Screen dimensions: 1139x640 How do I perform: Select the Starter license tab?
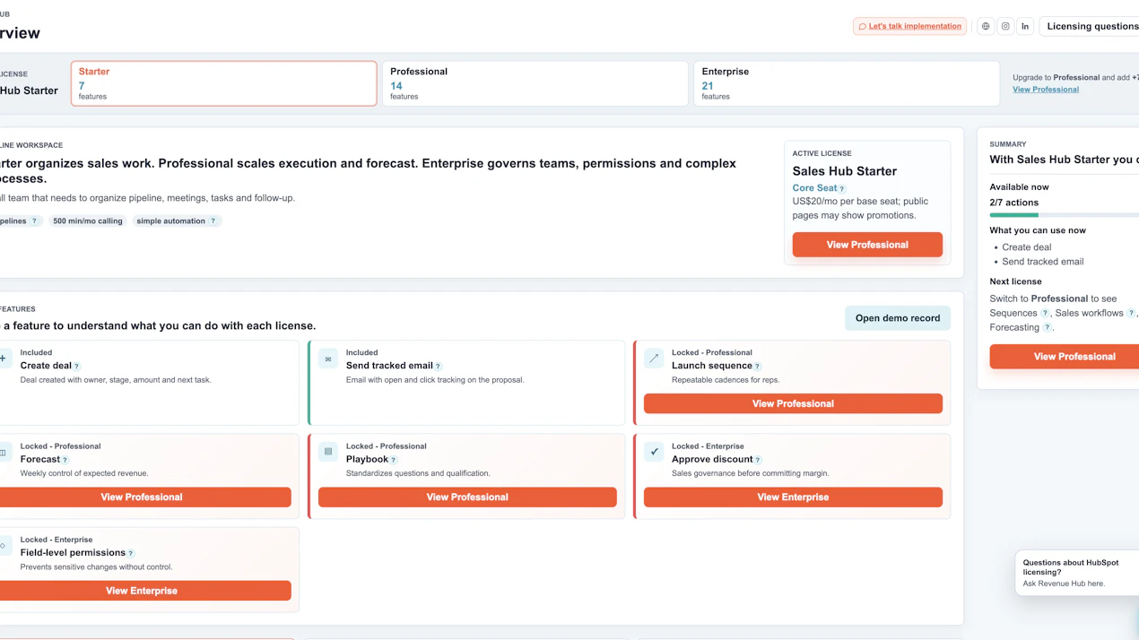[224, 83]
